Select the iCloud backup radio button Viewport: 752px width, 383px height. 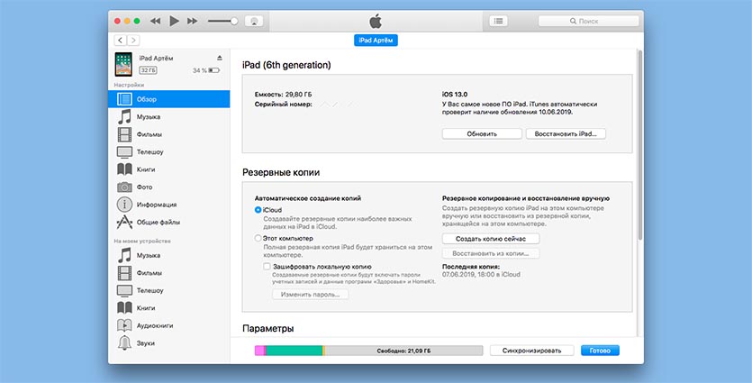click(258, 210)
